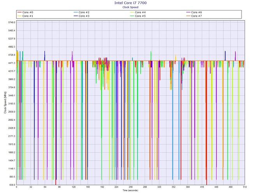Click the x-axis tick label "384"
Image resolution: width=261 pixels, height=195 pixels.
tap(188, 187)
